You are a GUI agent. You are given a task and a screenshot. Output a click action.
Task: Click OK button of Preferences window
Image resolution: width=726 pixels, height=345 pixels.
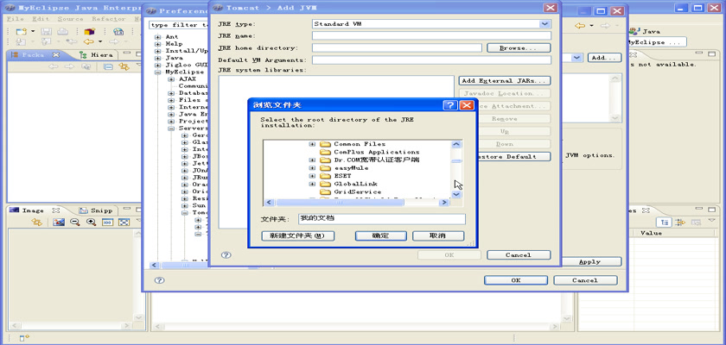coord(516,280)
